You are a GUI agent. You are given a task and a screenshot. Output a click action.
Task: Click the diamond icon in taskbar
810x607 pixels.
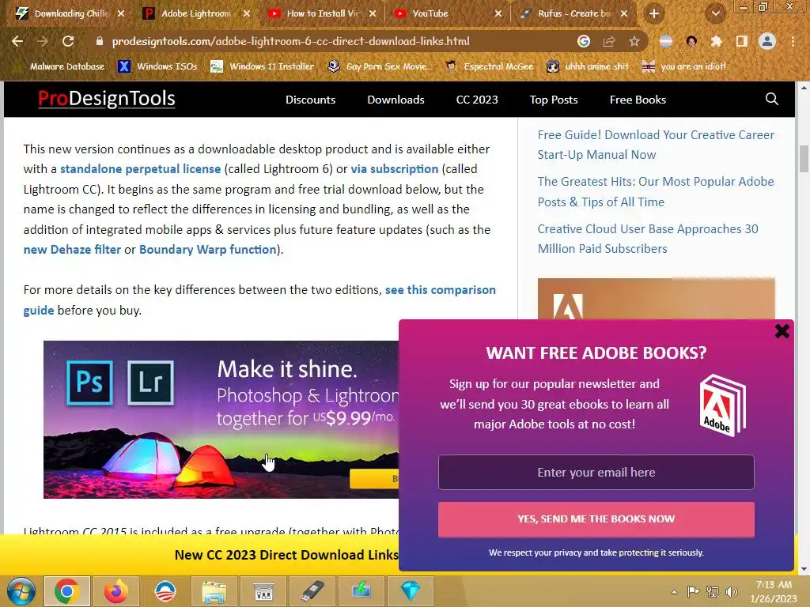click(x=411, y=591)
